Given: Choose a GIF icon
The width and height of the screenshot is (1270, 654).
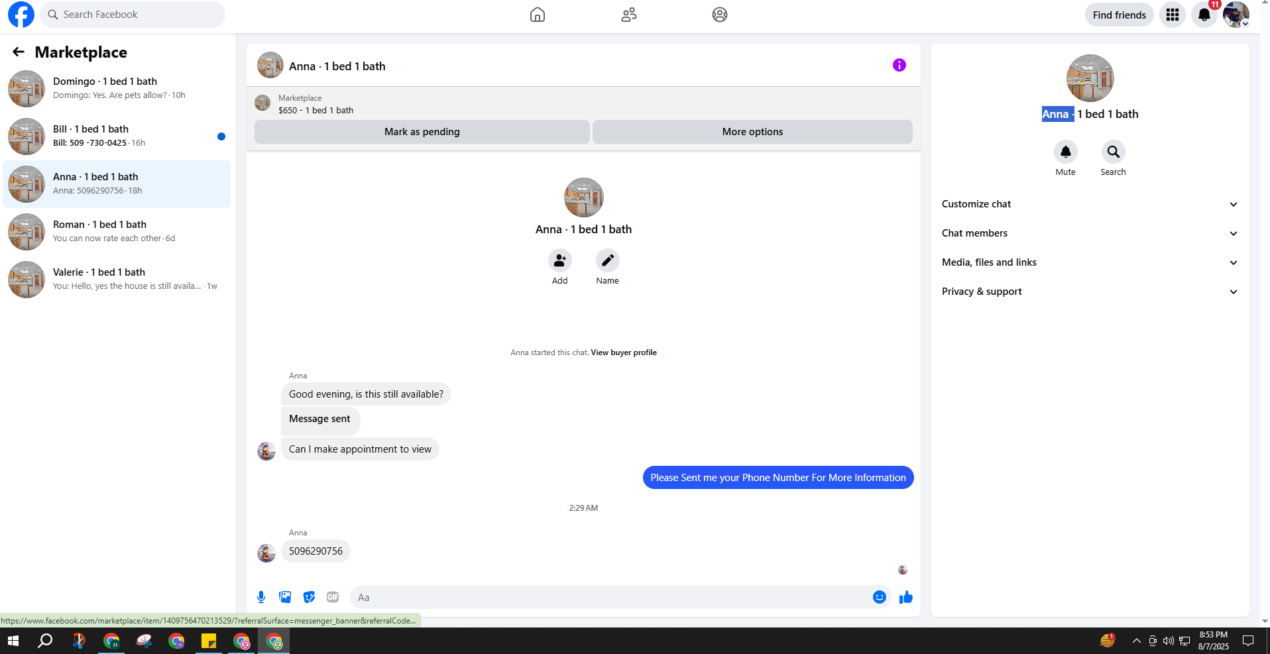Looking at the screenshot, I should pos(333,597).
